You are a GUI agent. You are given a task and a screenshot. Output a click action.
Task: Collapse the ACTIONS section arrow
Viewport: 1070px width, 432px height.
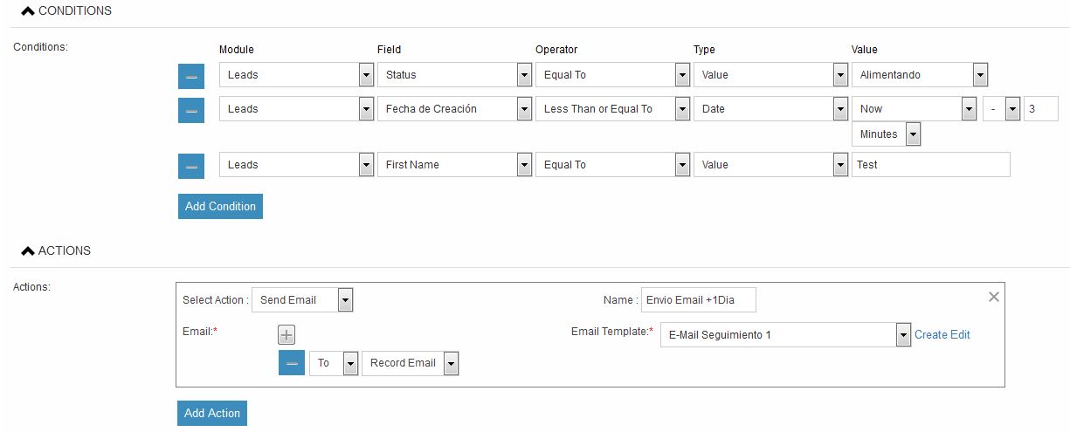(x=28, y=250)
